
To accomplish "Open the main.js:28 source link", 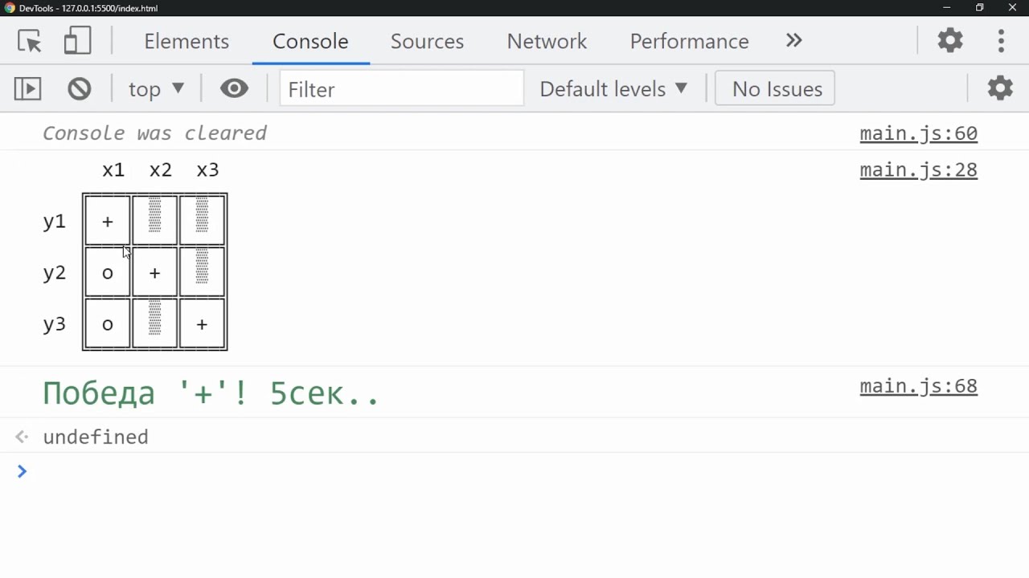I will [918, 170].
